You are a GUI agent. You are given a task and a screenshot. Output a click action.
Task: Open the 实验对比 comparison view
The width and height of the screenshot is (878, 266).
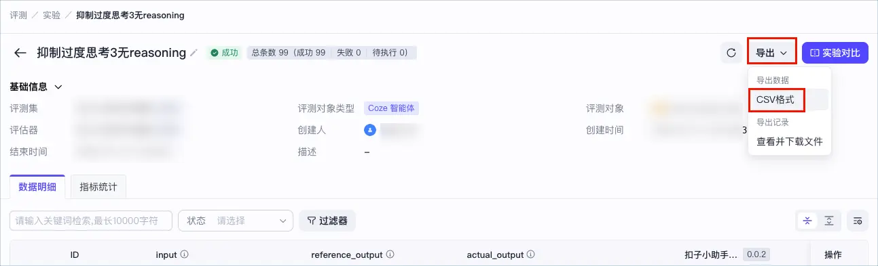835,53
